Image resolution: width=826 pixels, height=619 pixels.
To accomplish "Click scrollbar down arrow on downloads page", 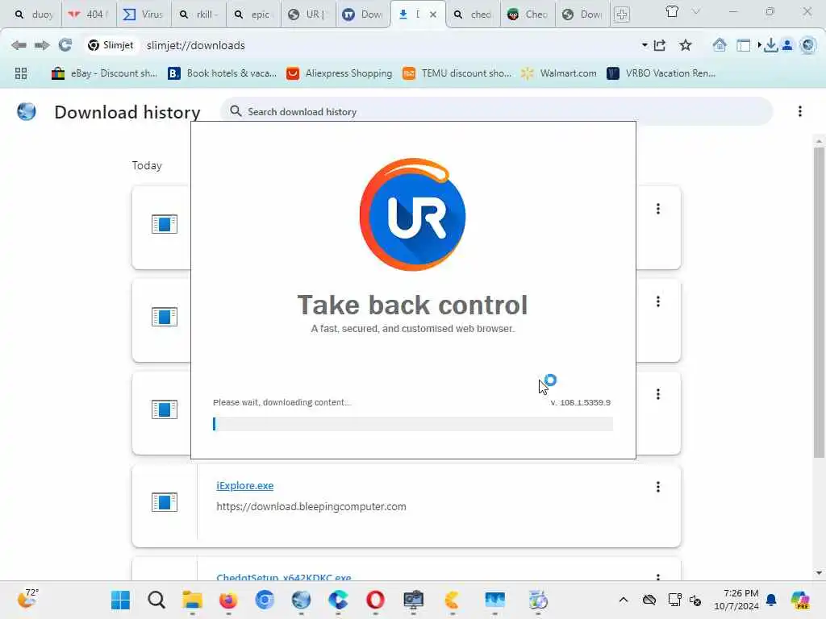I will click(819, 573).
